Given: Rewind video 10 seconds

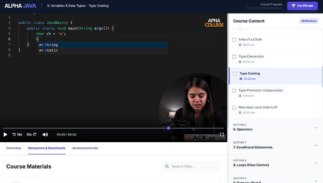Looking at the screenshot, I should click(17, 135).
